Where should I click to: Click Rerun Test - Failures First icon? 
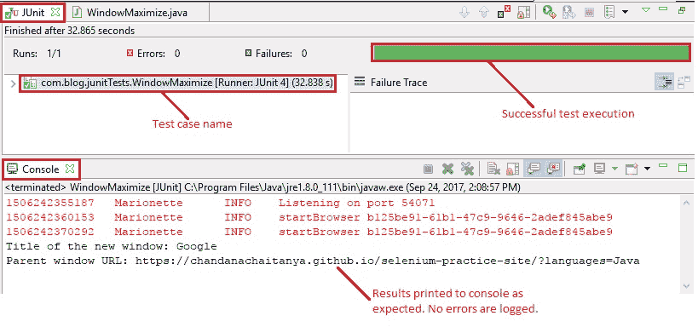(569, 12)
